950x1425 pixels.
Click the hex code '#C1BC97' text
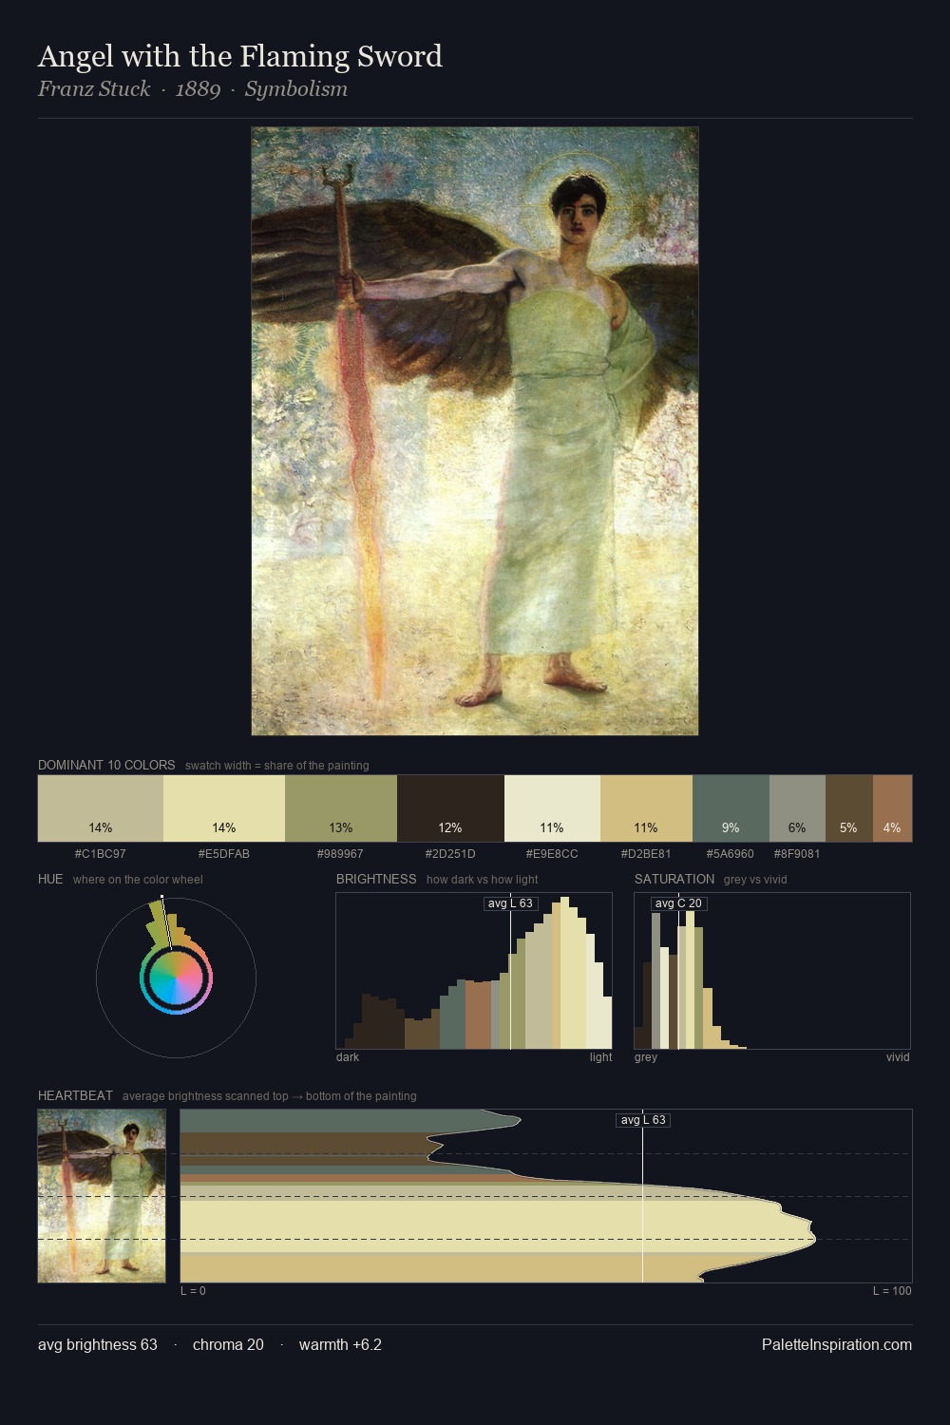[x=101, y=853]
